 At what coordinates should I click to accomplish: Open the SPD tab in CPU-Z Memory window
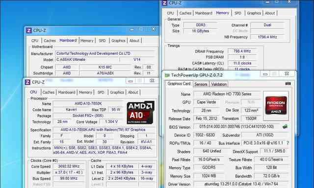coord(238,13)
